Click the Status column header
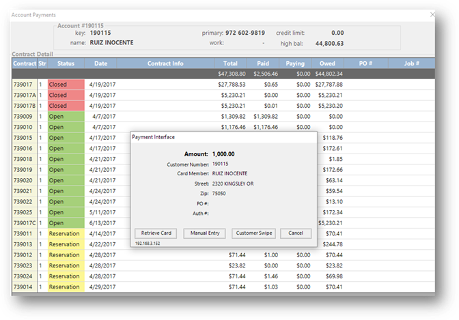 tap(66, 63)
